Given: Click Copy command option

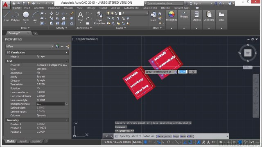Looking at the screenshot, I should tap(176, 136).
